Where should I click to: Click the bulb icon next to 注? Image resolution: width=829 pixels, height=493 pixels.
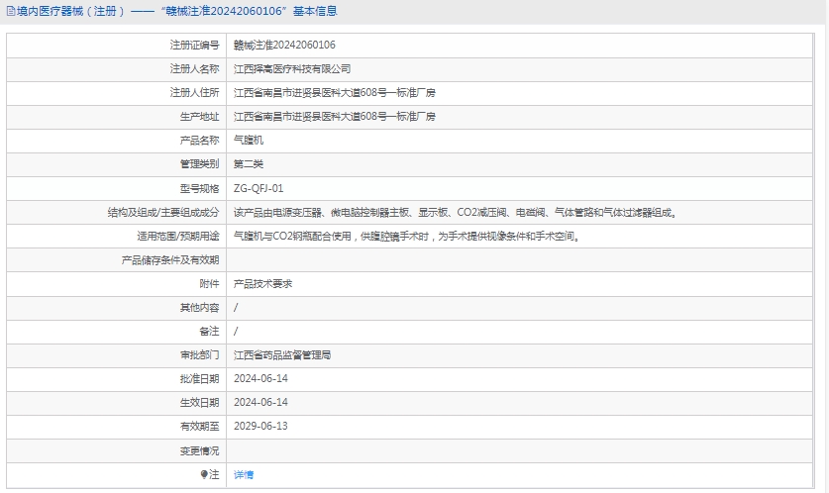[204, 475]
